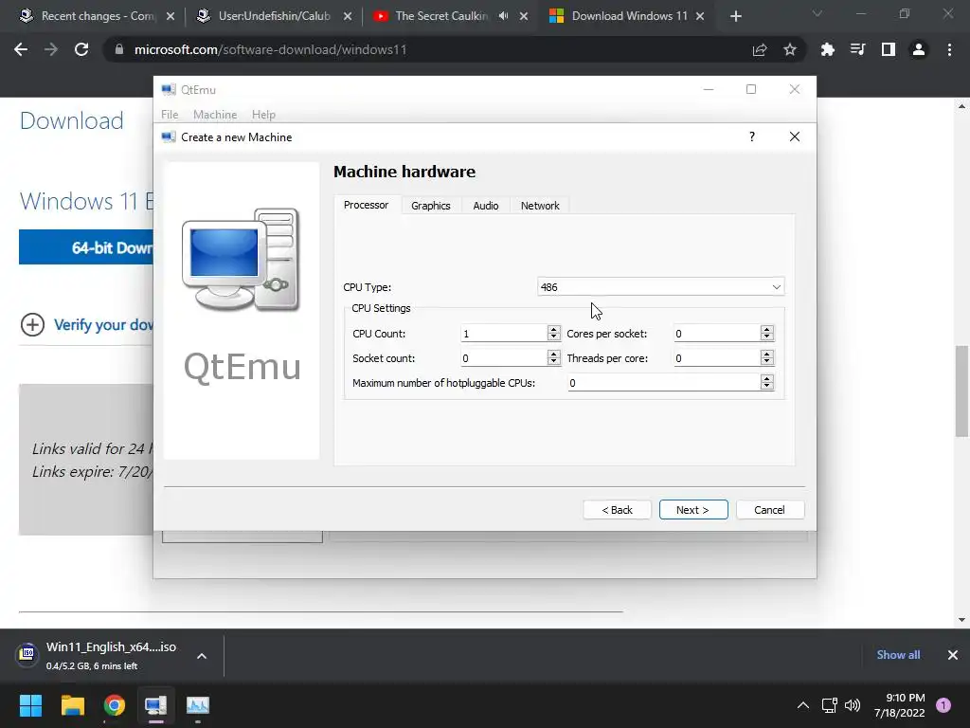Open the QtEmu File menu
Image resolution: width=970 pixels, height=728 pixels.
coord(170,115)
